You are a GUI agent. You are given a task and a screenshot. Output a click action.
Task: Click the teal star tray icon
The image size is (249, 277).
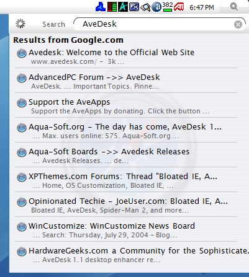click(123, 7)
